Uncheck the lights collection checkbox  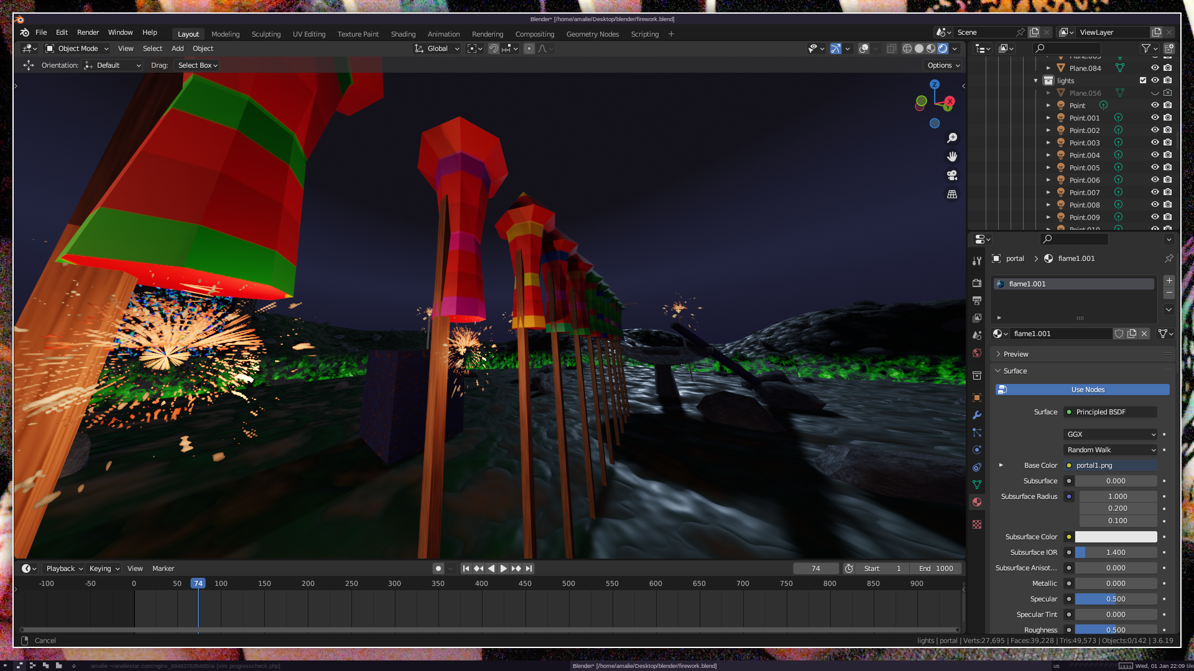(1142, 80)
